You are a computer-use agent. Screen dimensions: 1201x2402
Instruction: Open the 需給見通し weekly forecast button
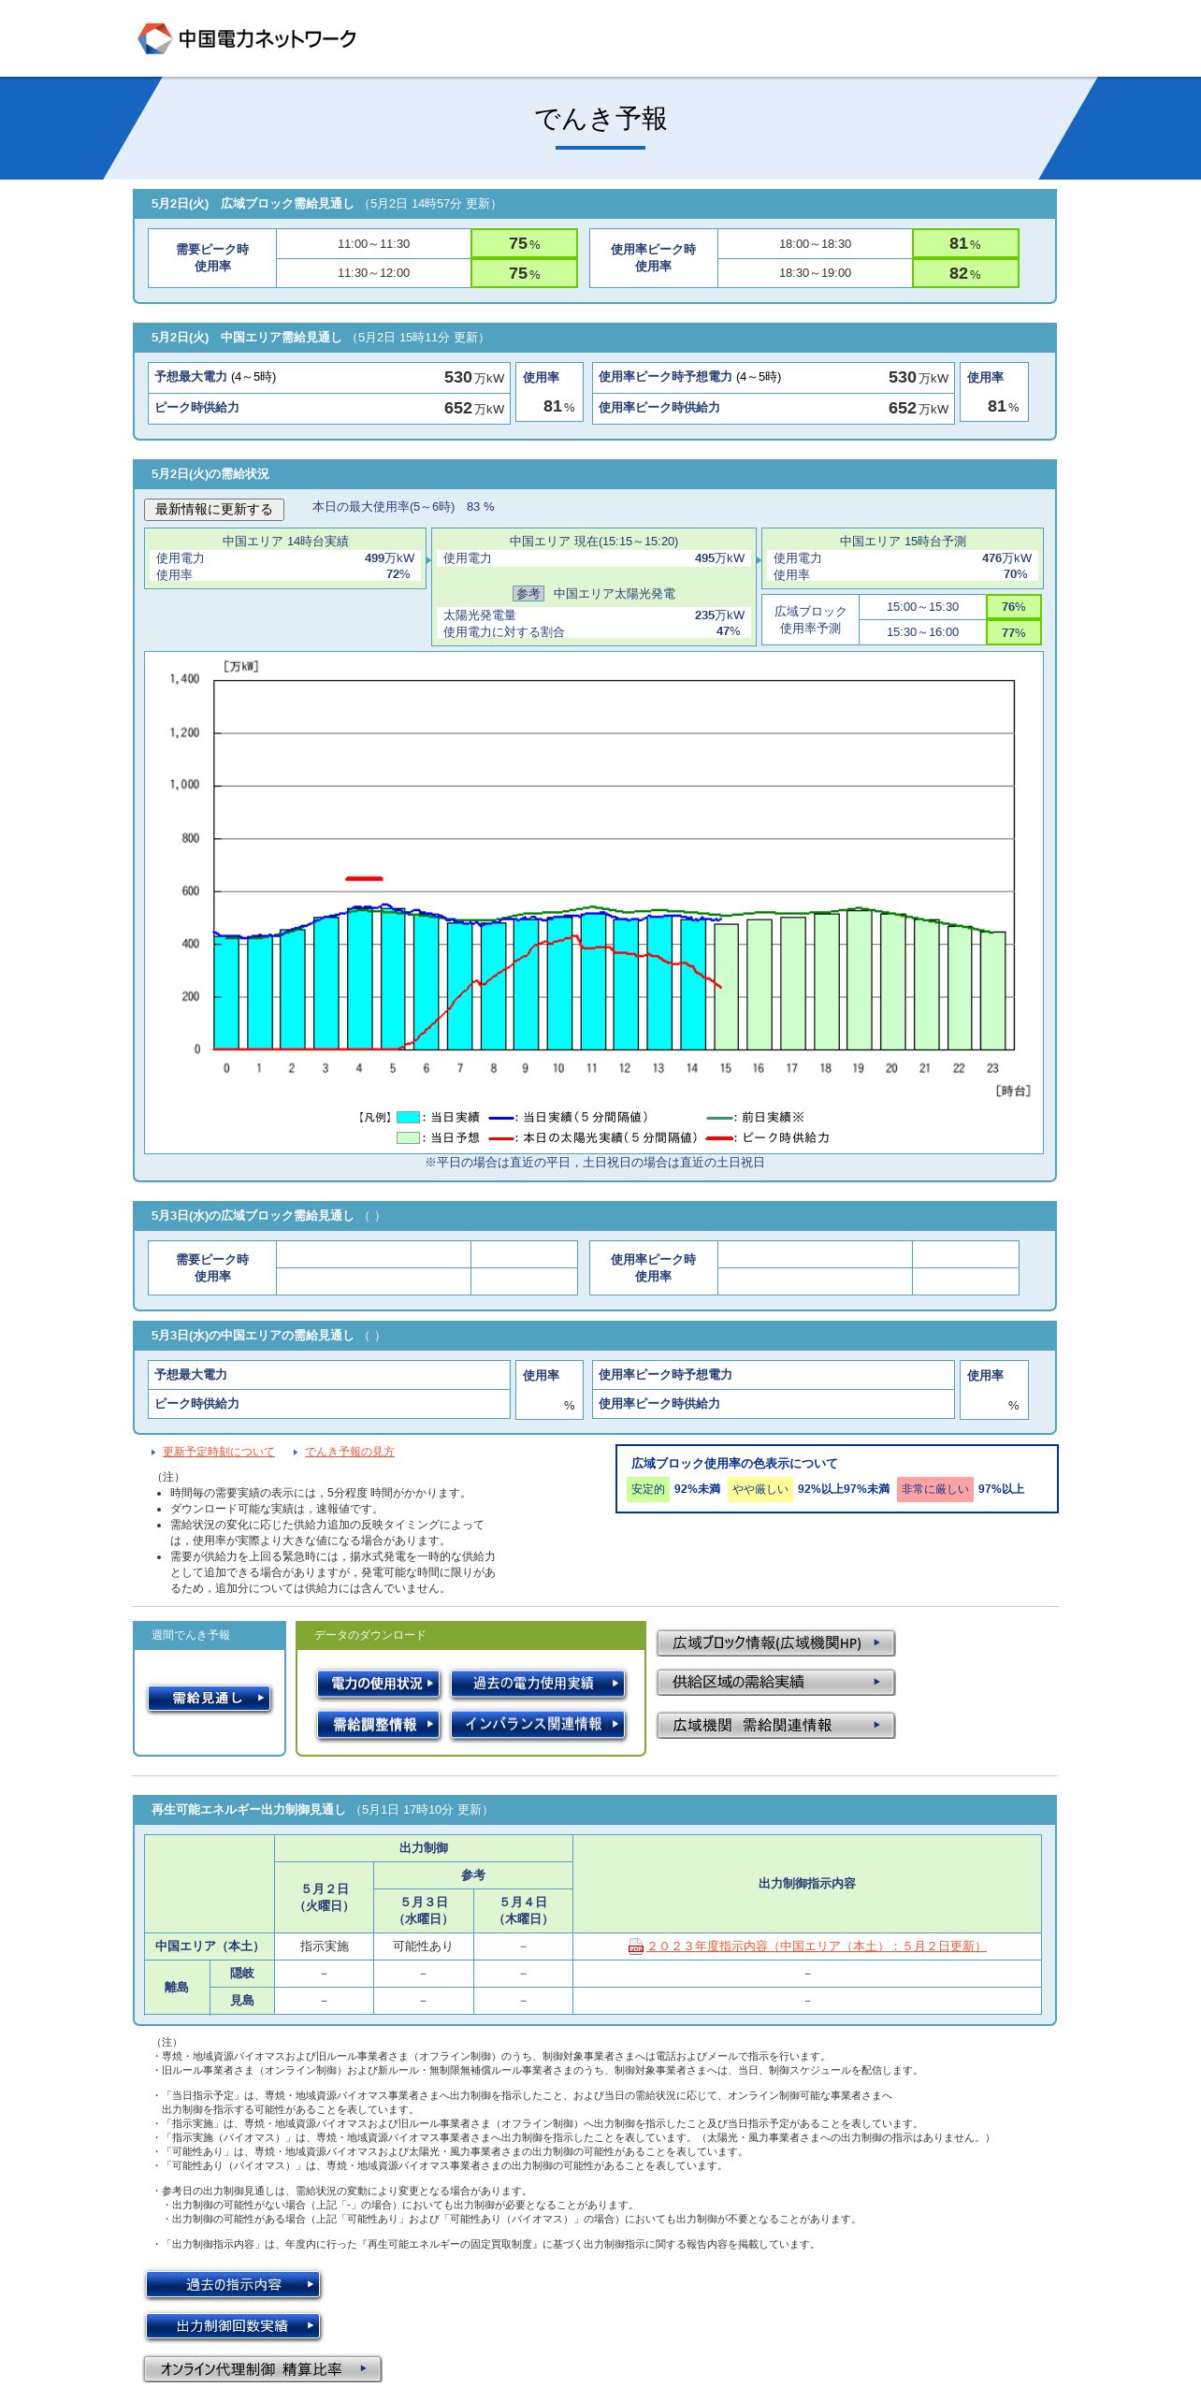click(210, 1698)
